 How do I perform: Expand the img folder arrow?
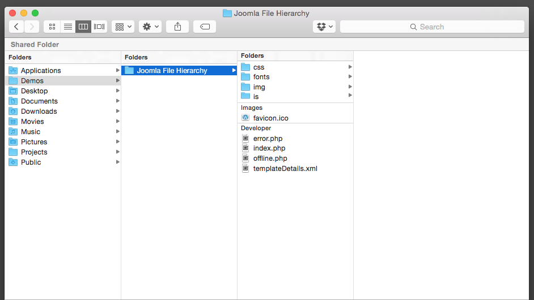pos(350,87)
